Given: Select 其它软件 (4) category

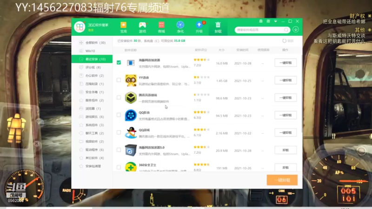Looking at the screenshot, I should point(92,158).
